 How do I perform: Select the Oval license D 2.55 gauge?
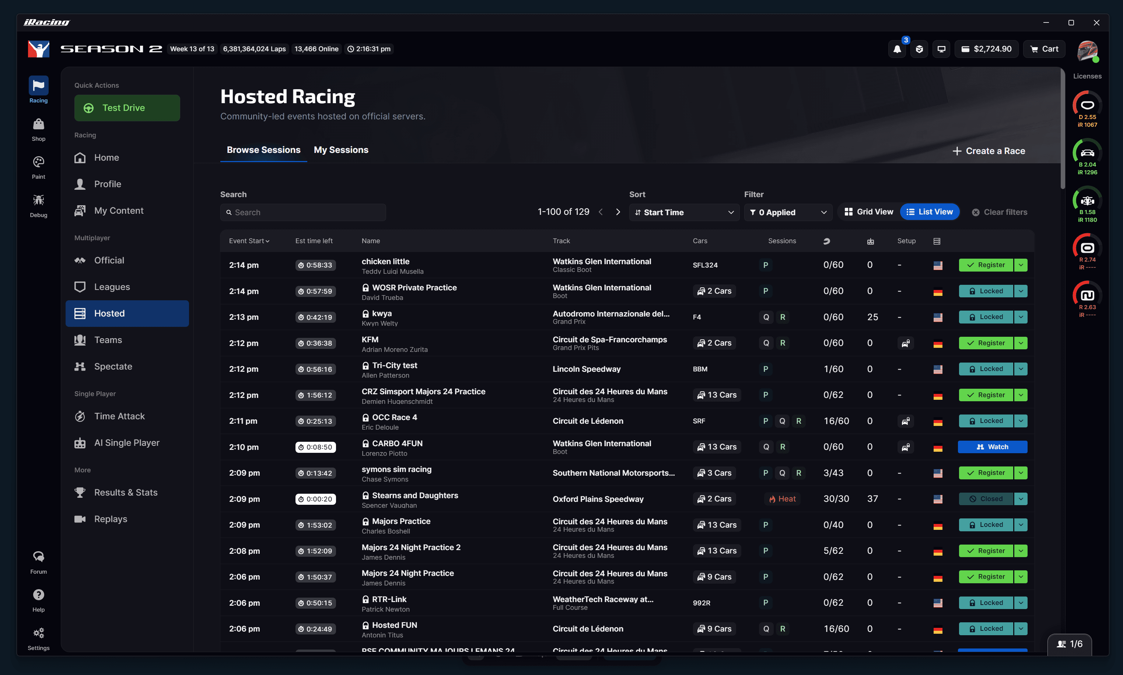pos(1087,109)
